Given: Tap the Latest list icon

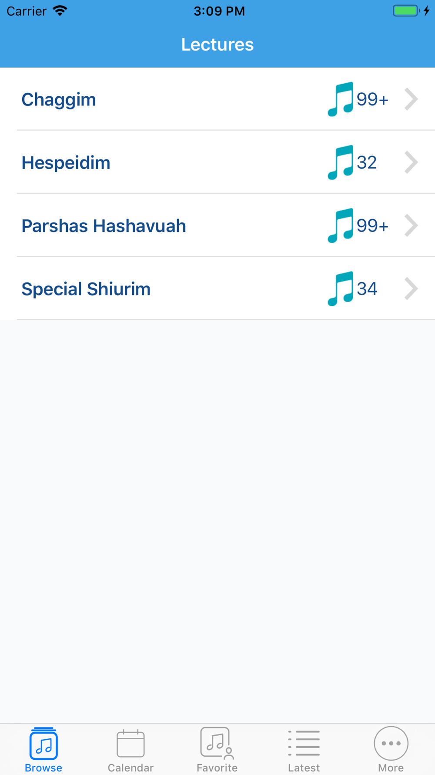Looking at the screenshot, I should [304, 743].
